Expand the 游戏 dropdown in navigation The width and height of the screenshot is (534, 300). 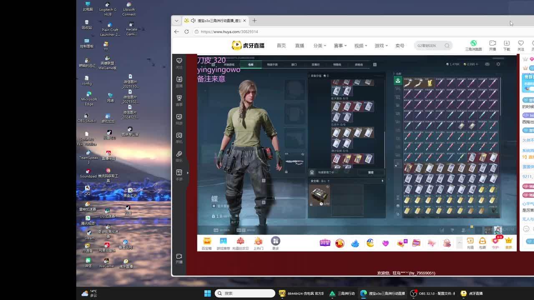(381, 46)
